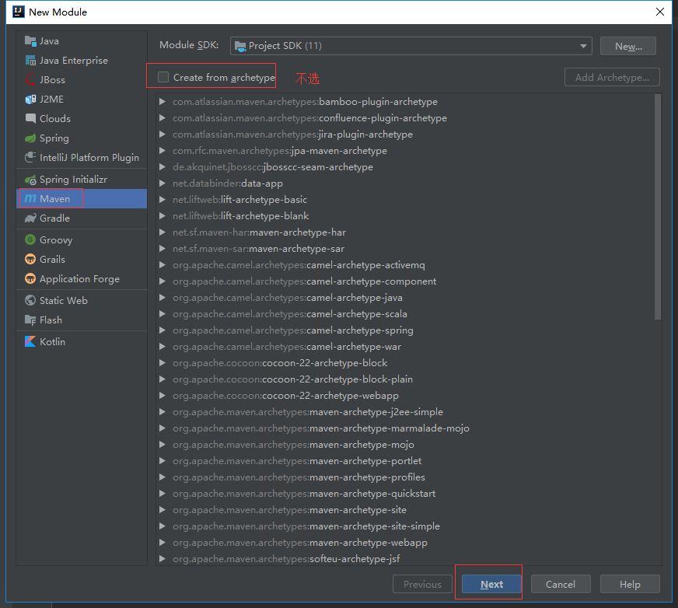Screen dimensions: 678x608
Task: Select Kotlin module type
Action: [82, 341]
